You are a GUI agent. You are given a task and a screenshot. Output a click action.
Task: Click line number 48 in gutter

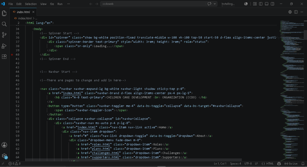[x=17, y=89]
